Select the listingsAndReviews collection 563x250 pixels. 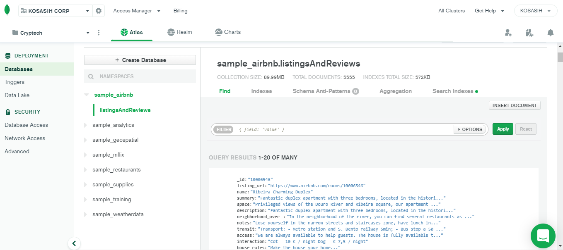125,110
